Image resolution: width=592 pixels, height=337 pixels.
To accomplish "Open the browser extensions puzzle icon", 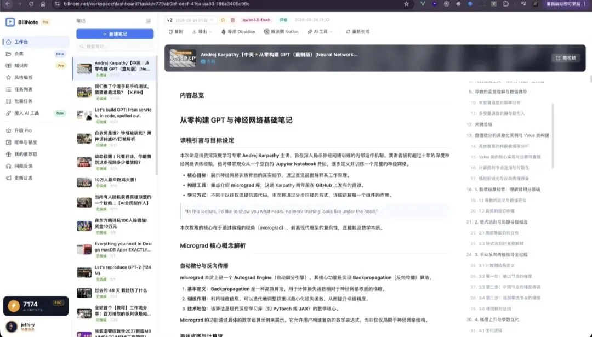I will [506, 4].
